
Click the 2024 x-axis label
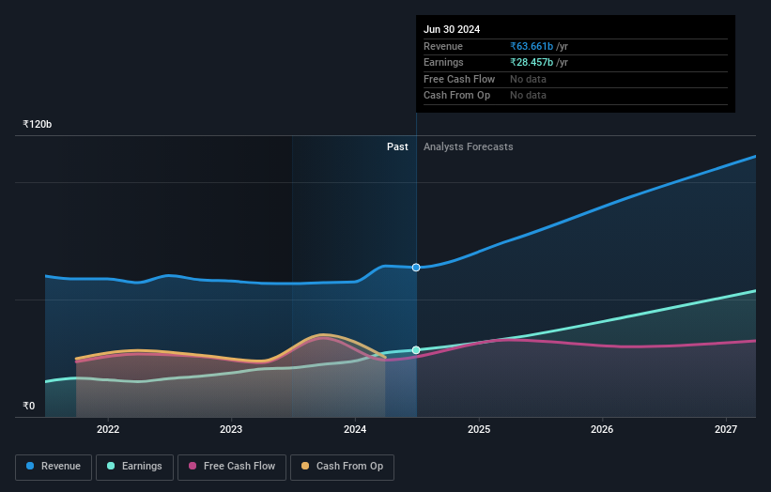[355, 430]
